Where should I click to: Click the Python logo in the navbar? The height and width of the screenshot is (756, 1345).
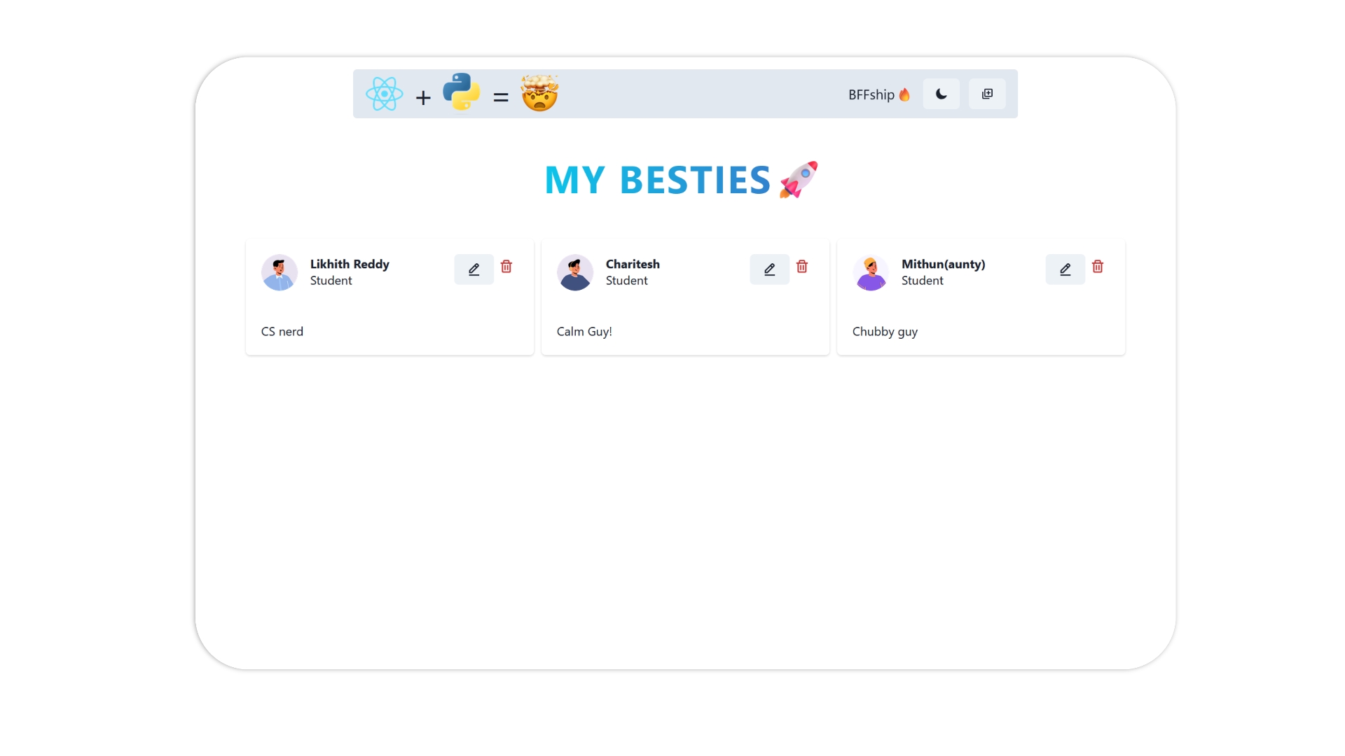pyautogui.click(x=462, y=92)
